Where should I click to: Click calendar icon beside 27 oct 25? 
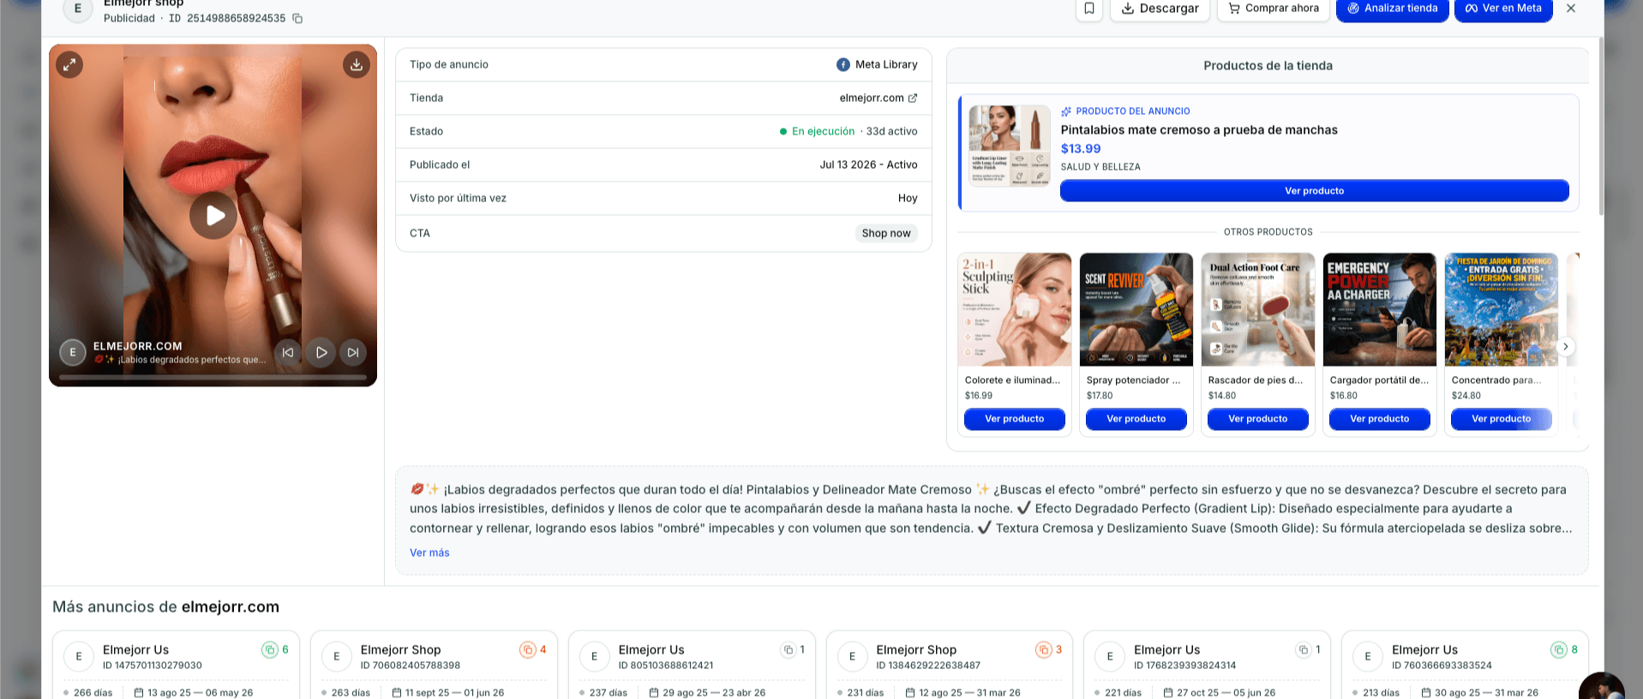coord(1168,692)
